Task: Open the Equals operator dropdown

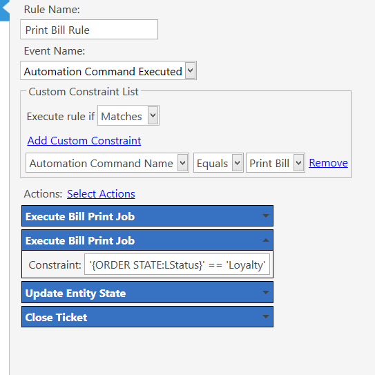Action: [218, 163]
